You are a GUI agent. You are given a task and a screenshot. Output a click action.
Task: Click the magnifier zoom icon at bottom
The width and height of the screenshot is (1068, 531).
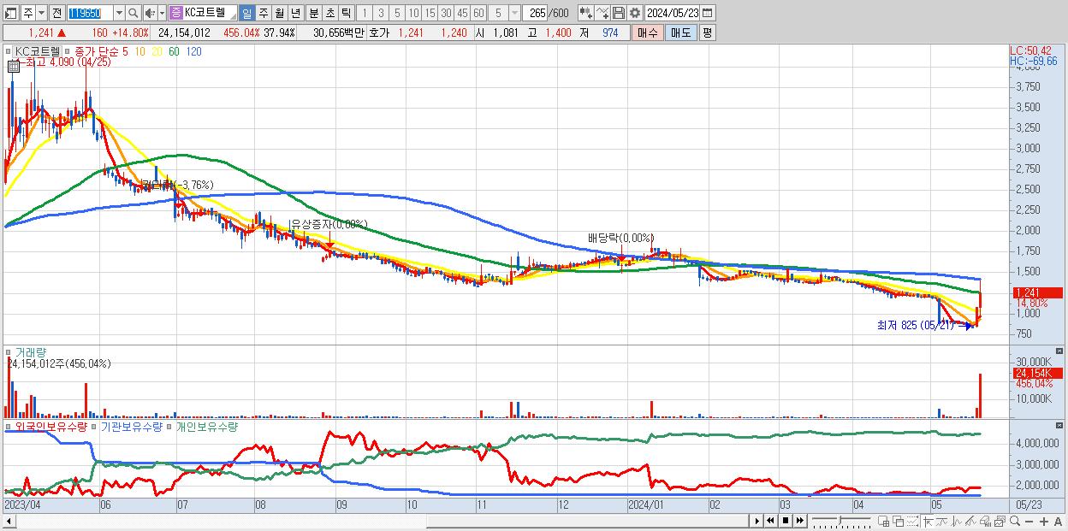(x=1015, y=521)
